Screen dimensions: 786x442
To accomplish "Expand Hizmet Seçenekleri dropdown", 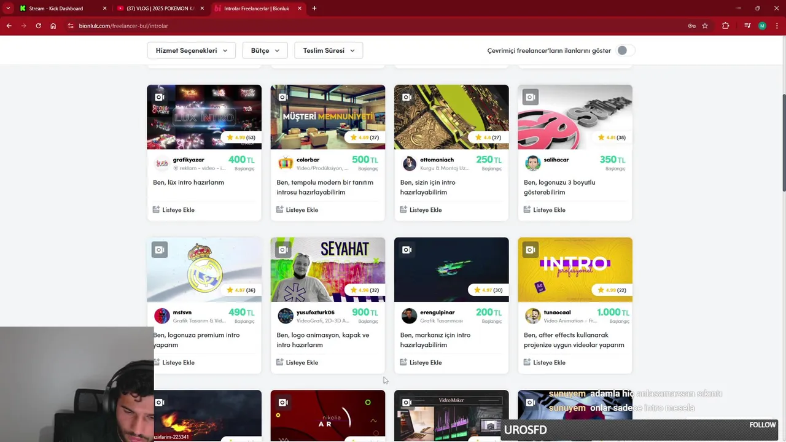I will coord(192,50).
